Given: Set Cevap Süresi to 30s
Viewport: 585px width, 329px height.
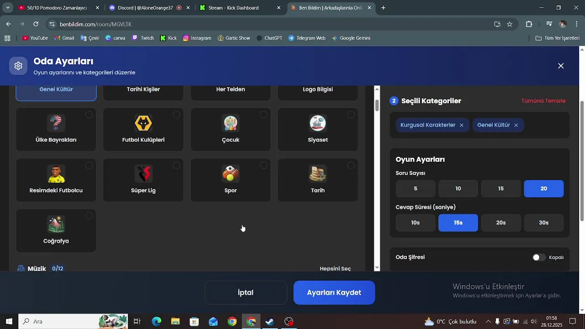Looking at the screenshot, I should (543, 223).
